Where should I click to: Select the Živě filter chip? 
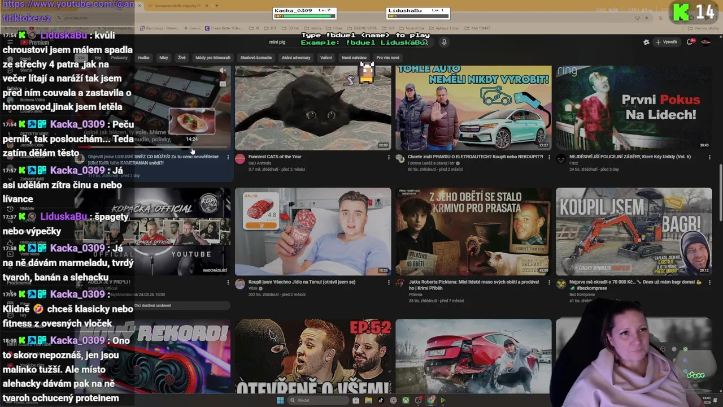(x=182, y=58)
